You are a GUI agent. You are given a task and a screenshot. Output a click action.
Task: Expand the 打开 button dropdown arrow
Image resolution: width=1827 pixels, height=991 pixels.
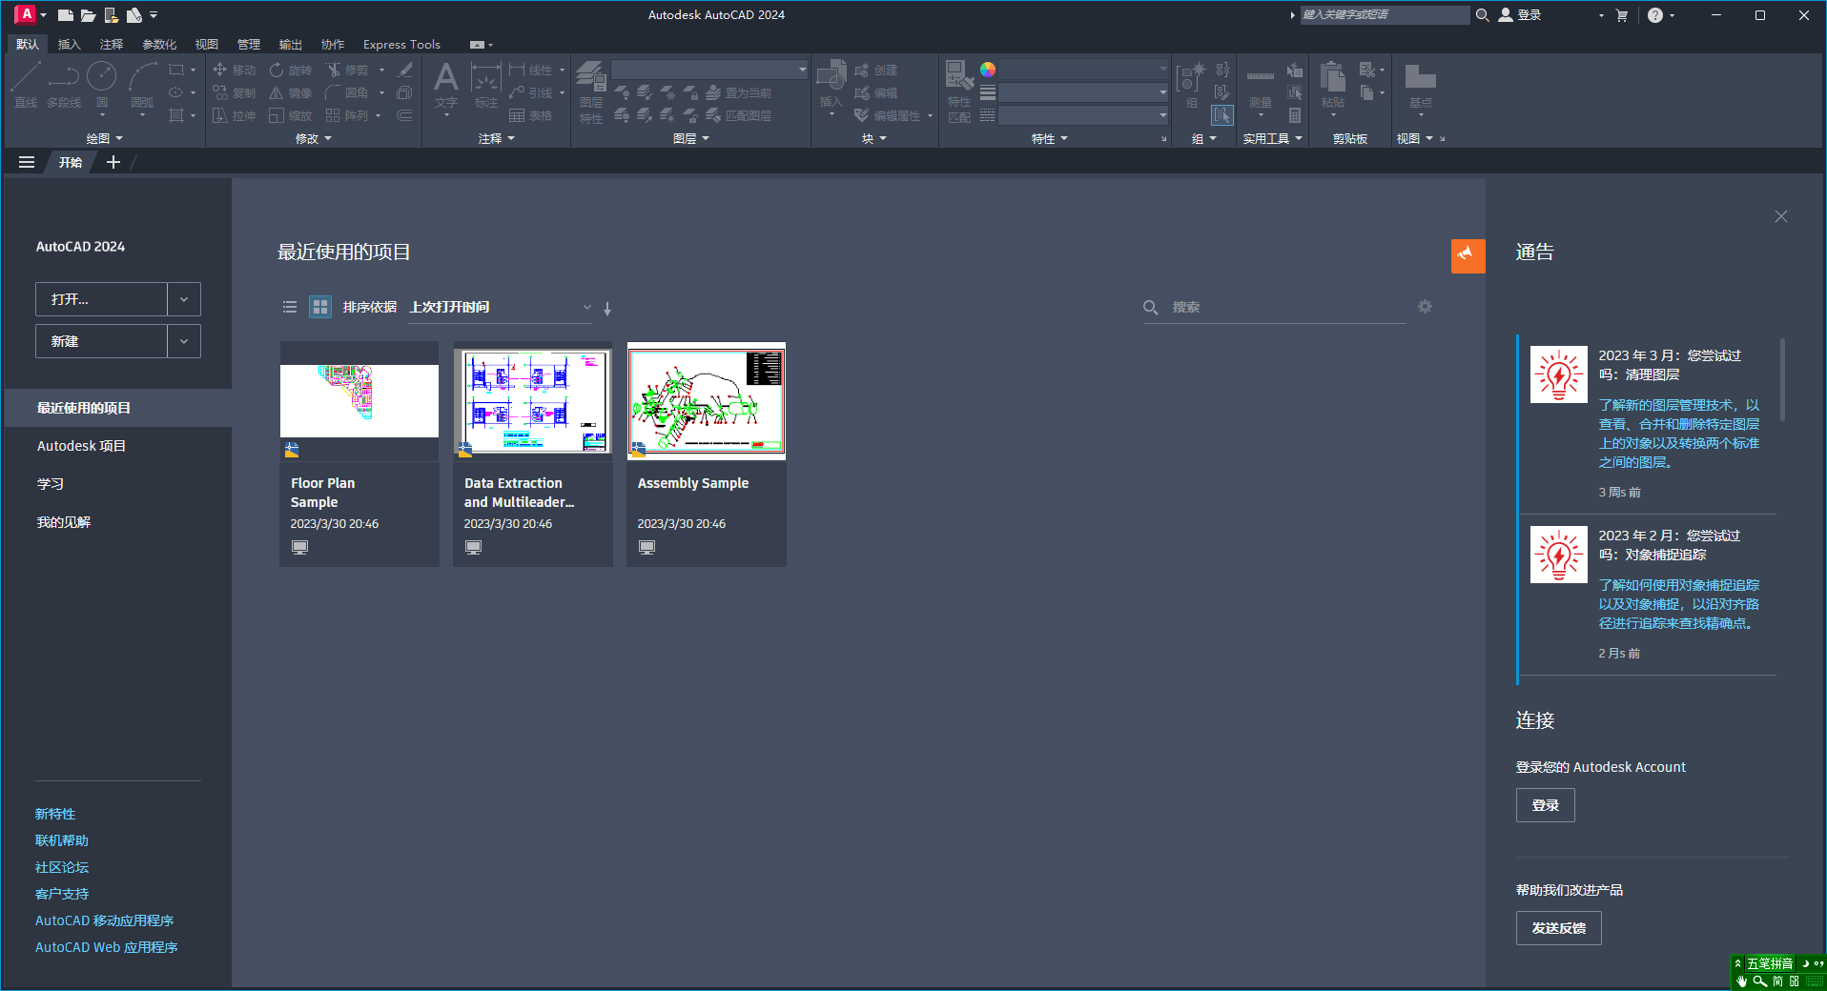pos(183,298)
